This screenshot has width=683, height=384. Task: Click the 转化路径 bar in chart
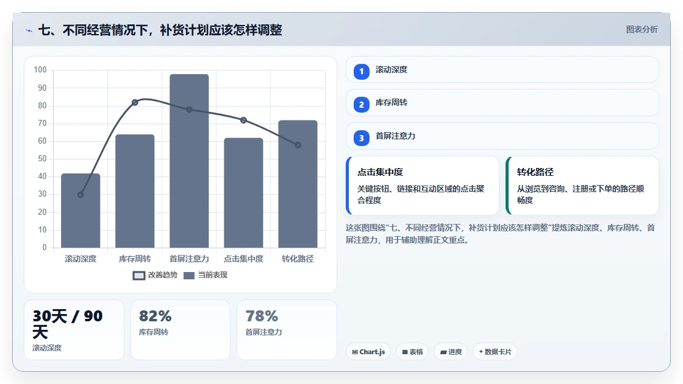tap(298, 184)
